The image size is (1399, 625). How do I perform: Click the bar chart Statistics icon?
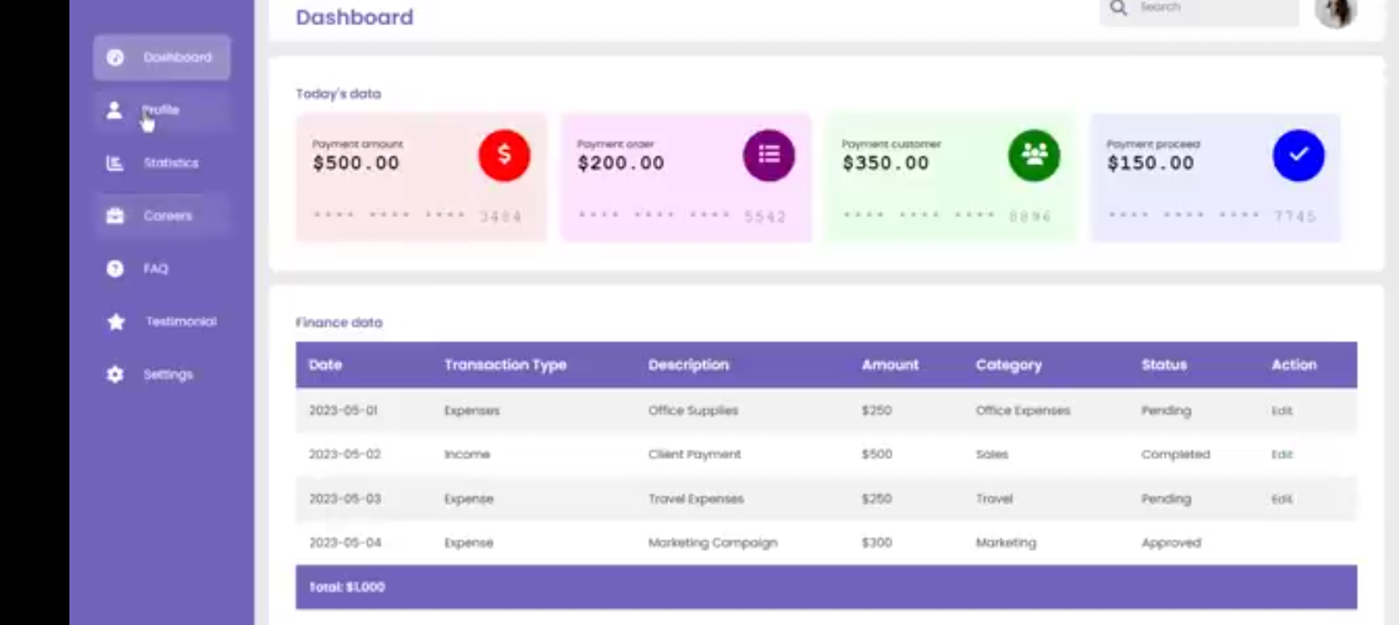[x=115, y=162]
